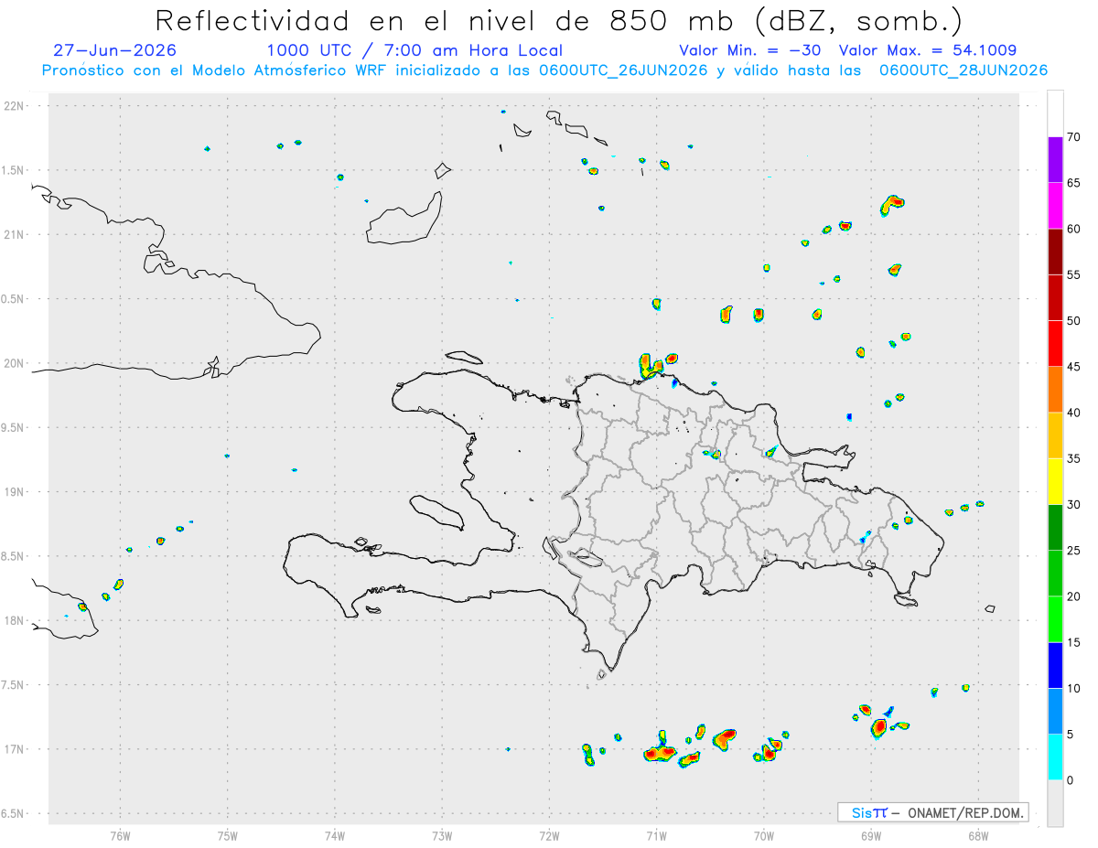Click the '76W' longitude label

[120, 836]
